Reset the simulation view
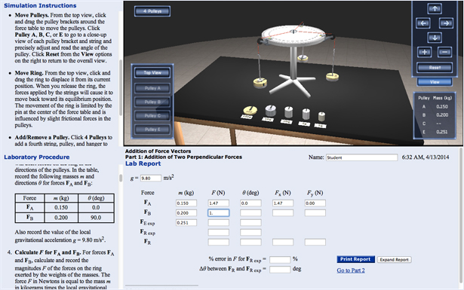 (x=435, y=67)
